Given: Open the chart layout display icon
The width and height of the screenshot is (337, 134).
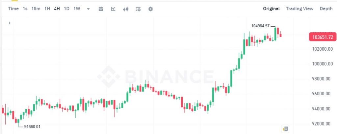Looking at the screenshot, I should pyautogui.click(x=138, y=9).
